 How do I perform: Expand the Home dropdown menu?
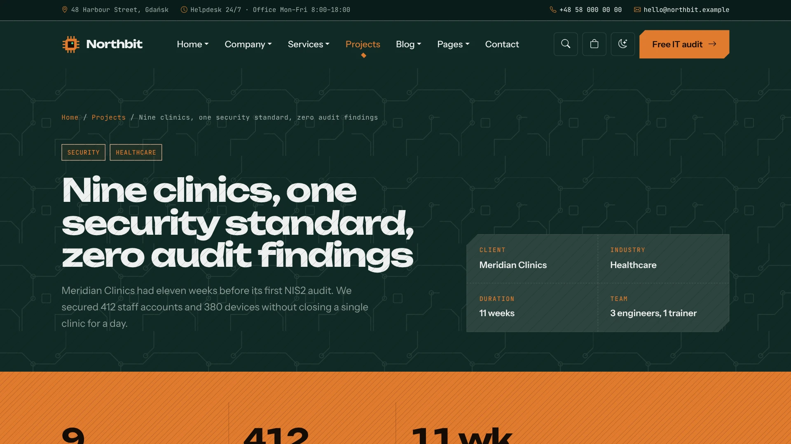pyautogui.click(x=193, y=44)
